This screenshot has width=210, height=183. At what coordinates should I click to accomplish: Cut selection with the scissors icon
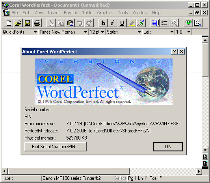(x=51, y=23)
